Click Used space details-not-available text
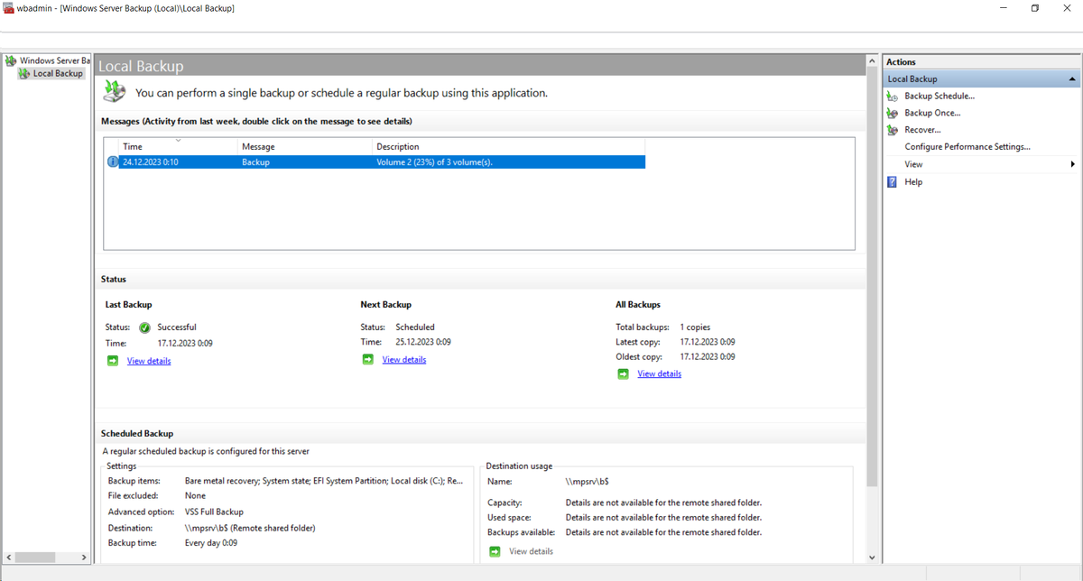The width and height of the screenshot is (1083, 581). [663, 518]
